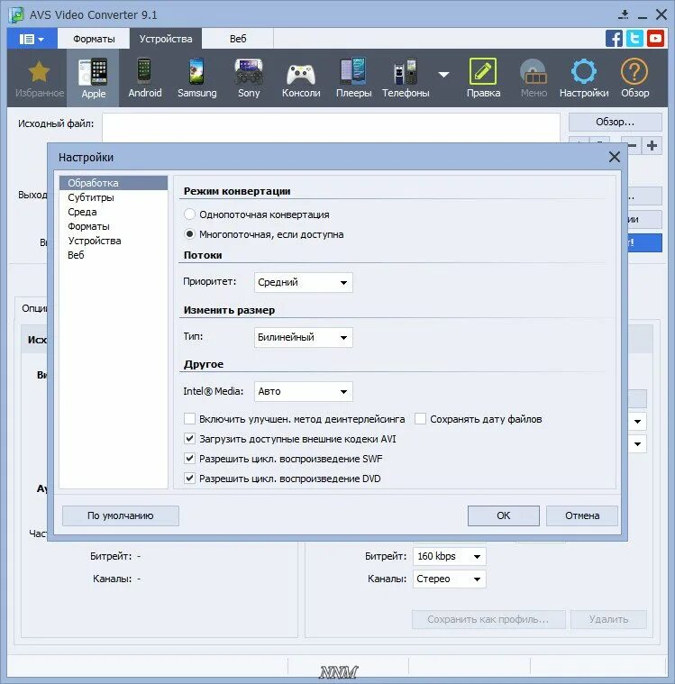Toggle Сохранять дату файлов checkbox
The image size is (675, 684).
420,419
